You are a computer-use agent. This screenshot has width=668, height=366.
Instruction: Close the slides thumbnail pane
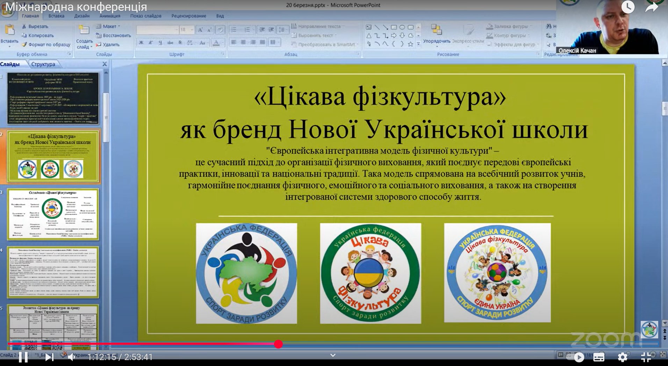105,64
